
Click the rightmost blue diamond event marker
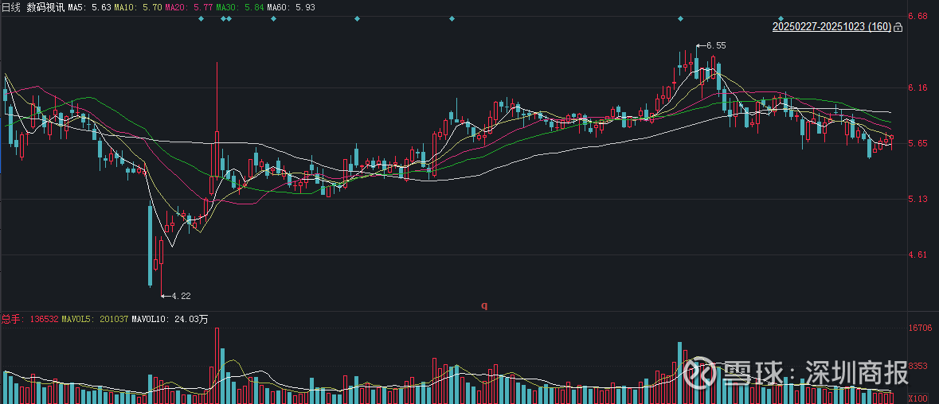pyautogui.click(x=781, y=18)
